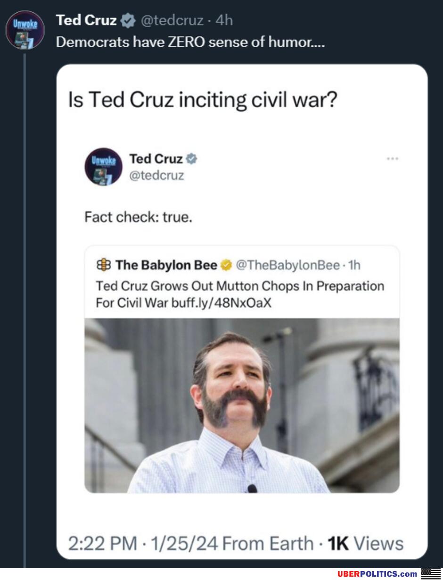Image resolution: width=443 pixels, height=580 pixels.
Task: Open the UBERPOLITICS.com watermark link
Action: pos(377,574)
